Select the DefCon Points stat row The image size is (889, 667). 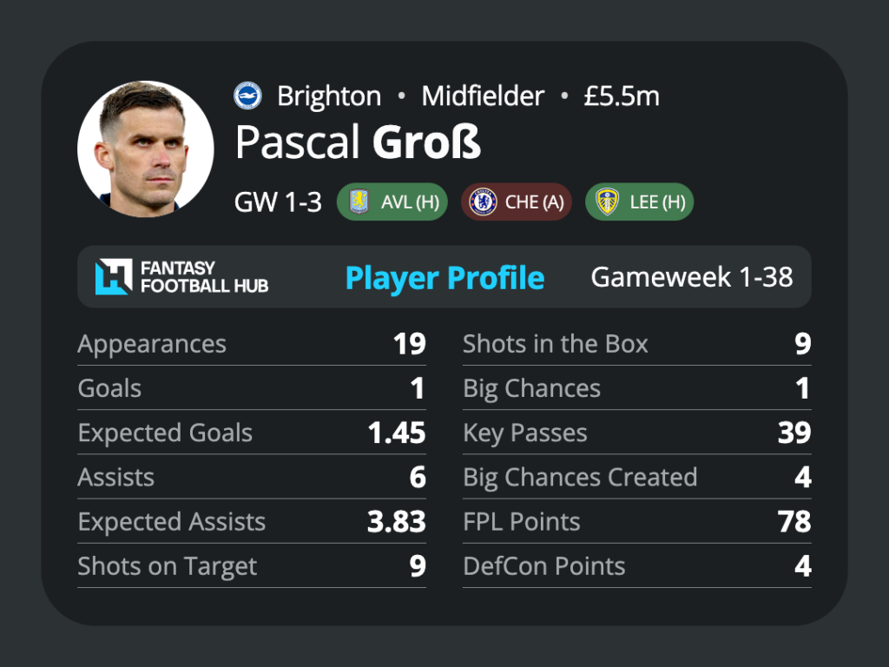pyautogui.click(x=637, y=566)
